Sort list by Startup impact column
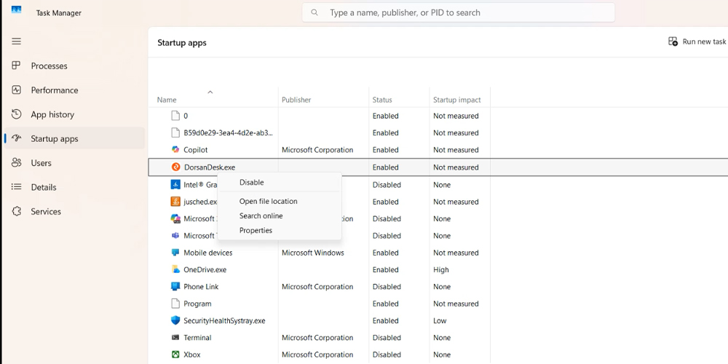This screenshot has width=728, height=364. pos(456,100)
